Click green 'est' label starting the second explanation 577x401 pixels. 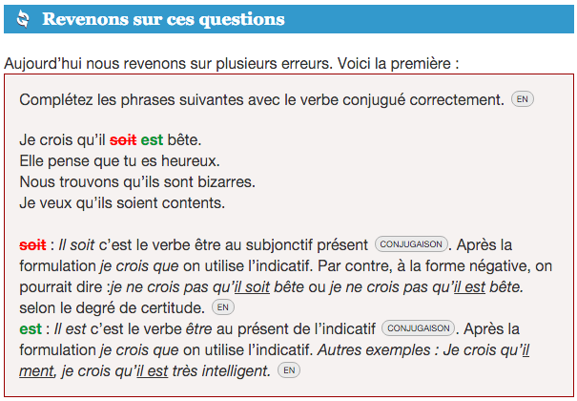tap(31, 329)
